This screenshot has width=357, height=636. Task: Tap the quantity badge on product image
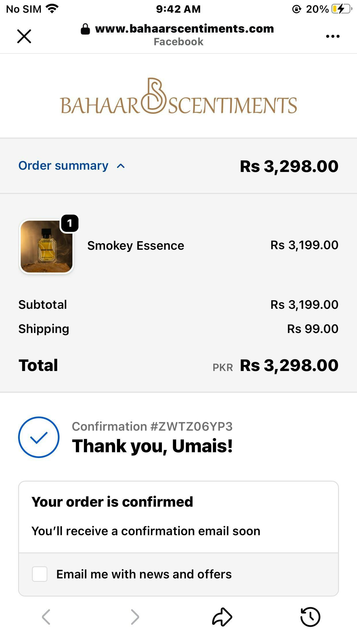[69, 223]
